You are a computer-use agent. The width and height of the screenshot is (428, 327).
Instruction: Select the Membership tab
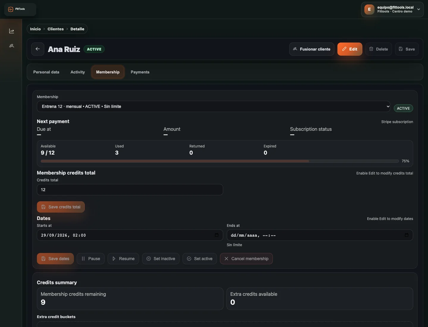[108, 72]
